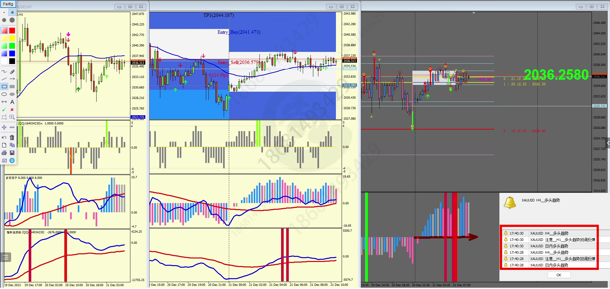
Task: Undo the last annotation
Action: pyautogui.click(x=4, y=137)
